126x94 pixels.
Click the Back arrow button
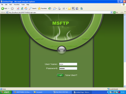pyautogui.click(x=4, y=8)
